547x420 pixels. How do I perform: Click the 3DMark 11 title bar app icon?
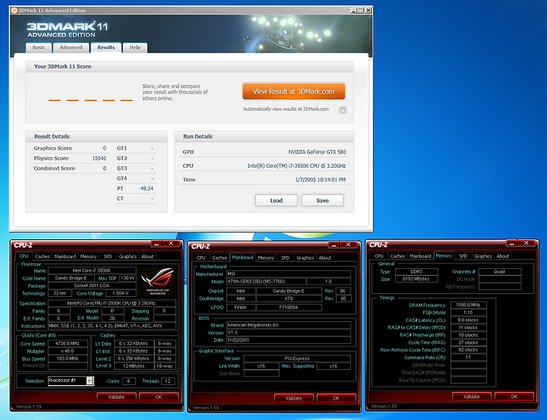[14, 10]
